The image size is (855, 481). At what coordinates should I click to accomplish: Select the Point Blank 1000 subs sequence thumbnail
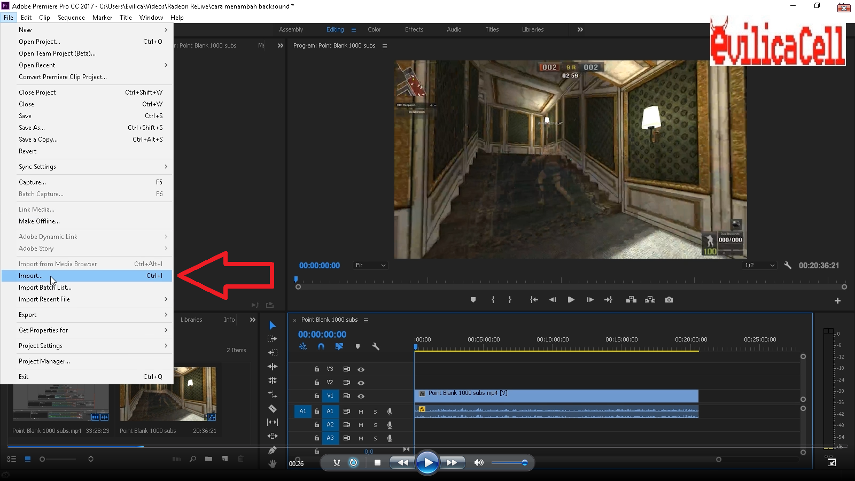pos(168,394)
